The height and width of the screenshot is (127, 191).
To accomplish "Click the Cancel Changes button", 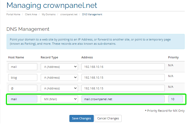I will [108, 118].
